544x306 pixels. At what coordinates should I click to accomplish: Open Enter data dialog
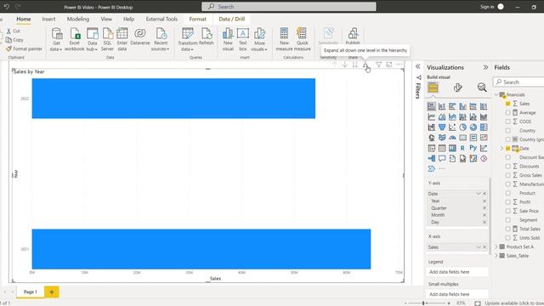pos(122,40)
